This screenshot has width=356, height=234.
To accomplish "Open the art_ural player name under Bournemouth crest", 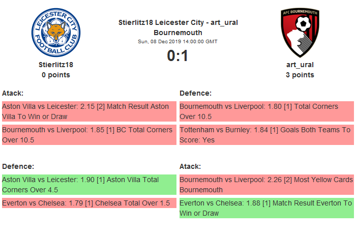I will (x=300, y=65).
